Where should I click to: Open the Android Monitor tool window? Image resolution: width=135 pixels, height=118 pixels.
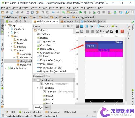tap(30, 112)
